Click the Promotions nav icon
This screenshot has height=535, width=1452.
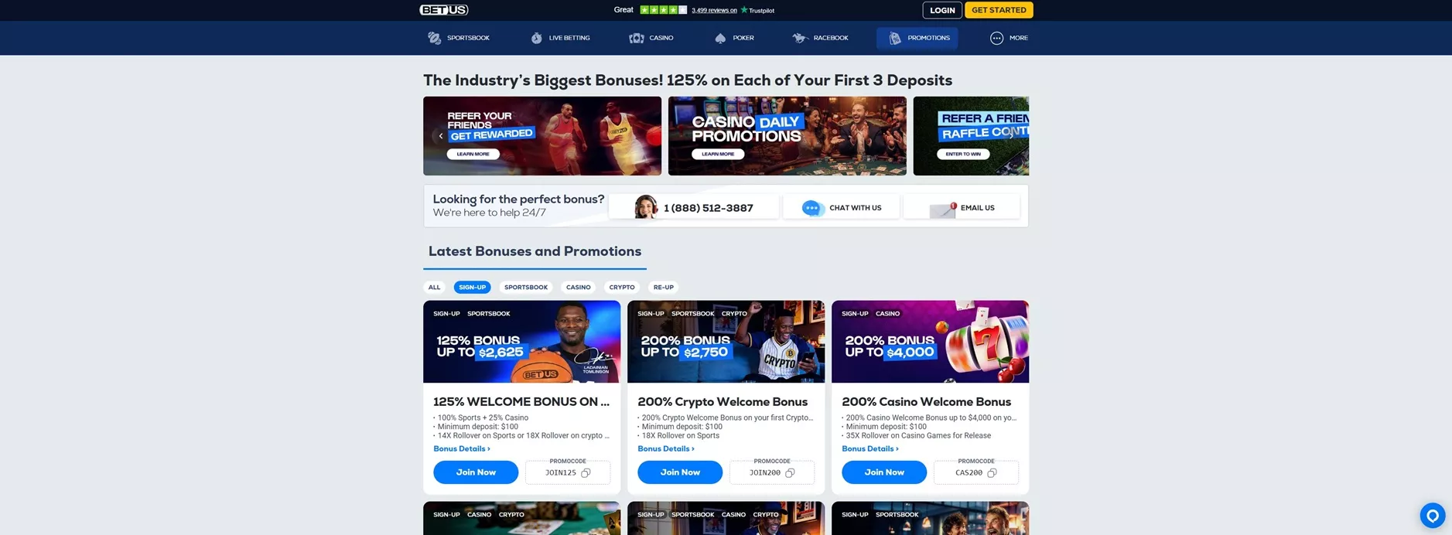[895, 38]
